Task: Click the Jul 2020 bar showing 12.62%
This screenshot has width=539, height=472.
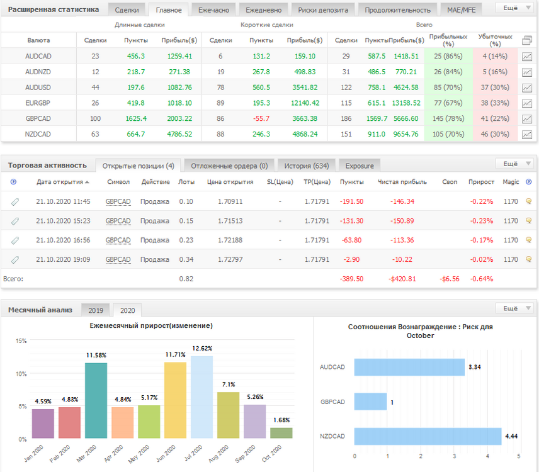Action: [x=201, y=397]
